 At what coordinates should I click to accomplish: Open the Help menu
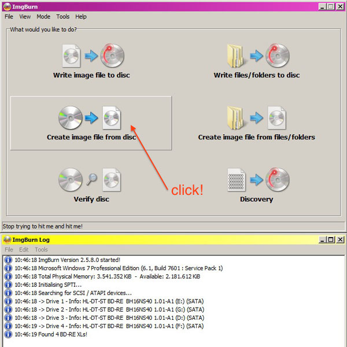(81, 17)
